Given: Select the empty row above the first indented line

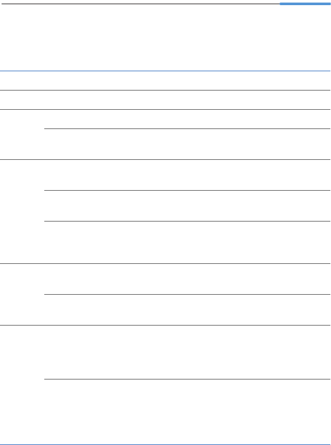Looking at the screenshot, I should 187,119.
